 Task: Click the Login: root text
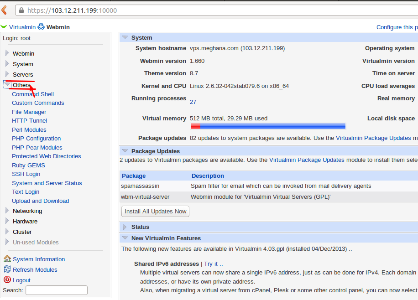click(16, 38)
